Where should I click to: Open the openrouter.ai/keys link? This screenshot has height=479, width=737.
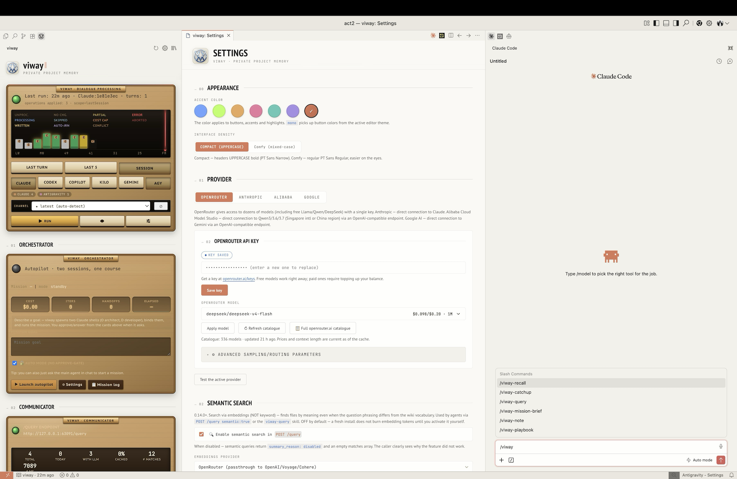click(x=238, y=279)
